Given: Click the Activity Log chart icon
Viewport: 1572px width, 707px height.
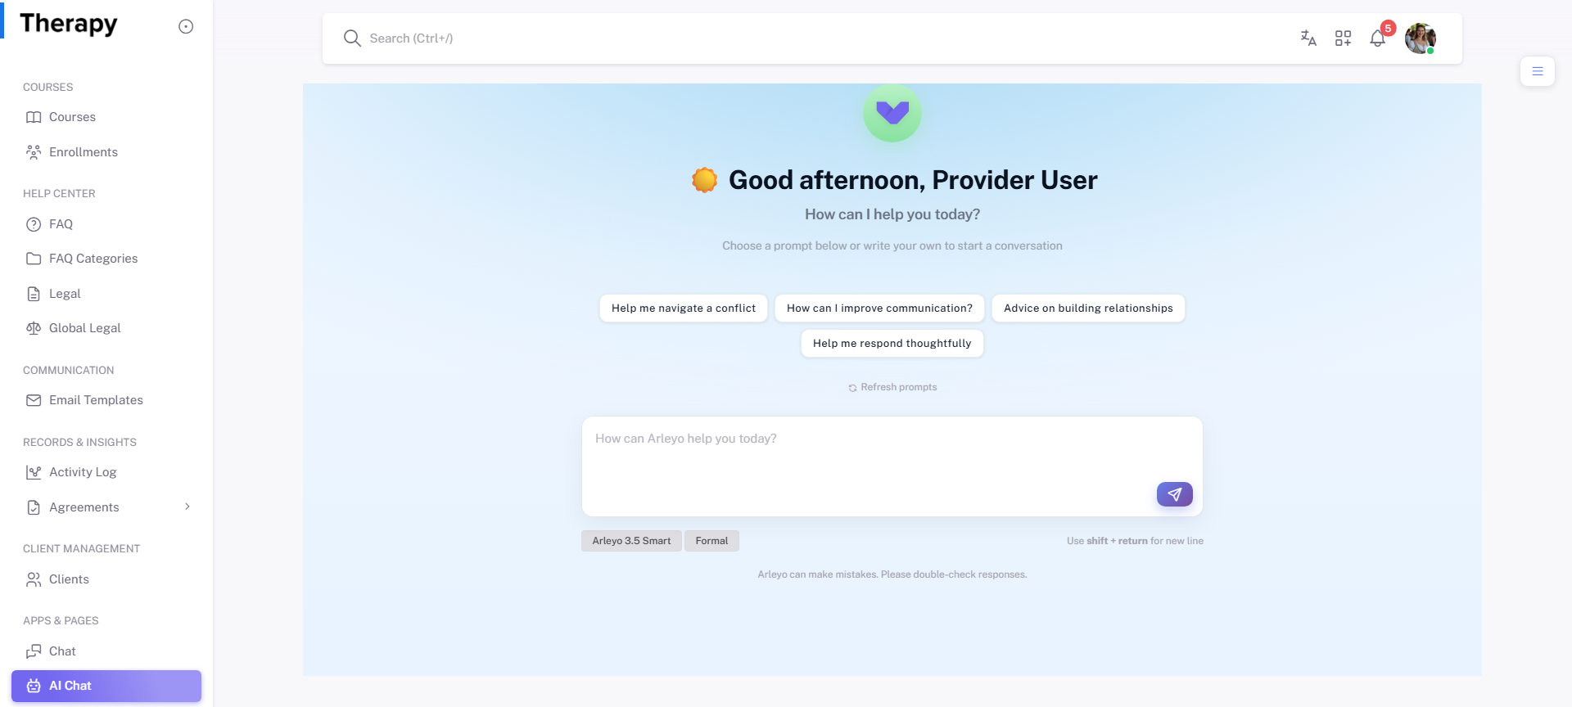Looking at the screenshot, I should (x=34, y=472).
